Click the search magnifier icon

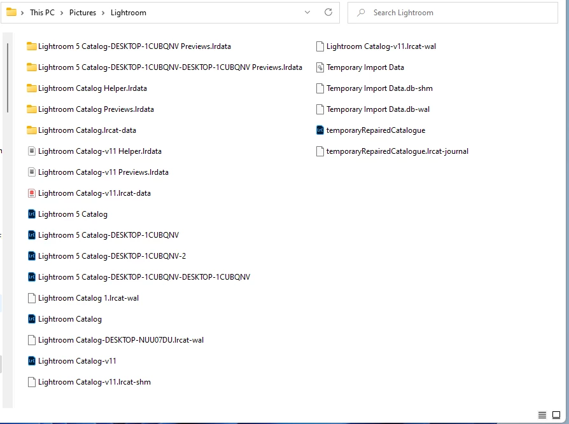[x=361, y=13]
